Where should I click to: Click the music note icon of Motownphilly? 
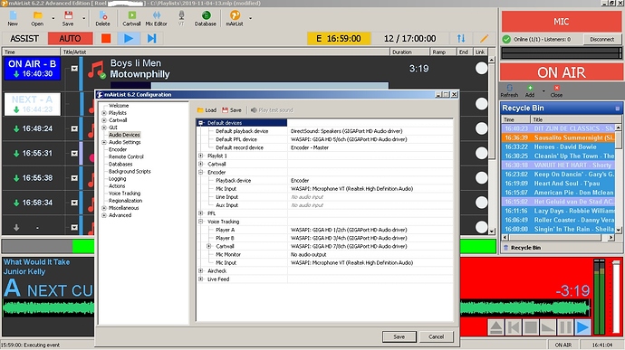[x=96, y=70]
